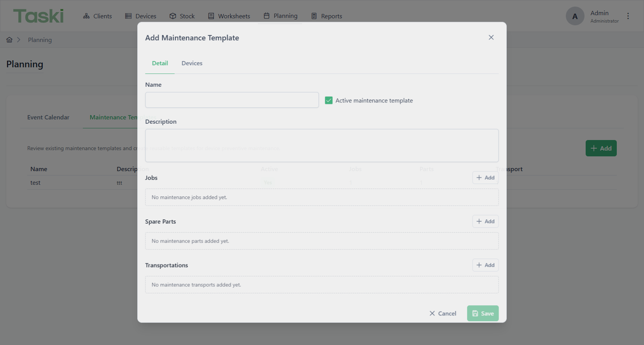Open the Reports menu
The image size is (644, 345).
tap(327, 16)
